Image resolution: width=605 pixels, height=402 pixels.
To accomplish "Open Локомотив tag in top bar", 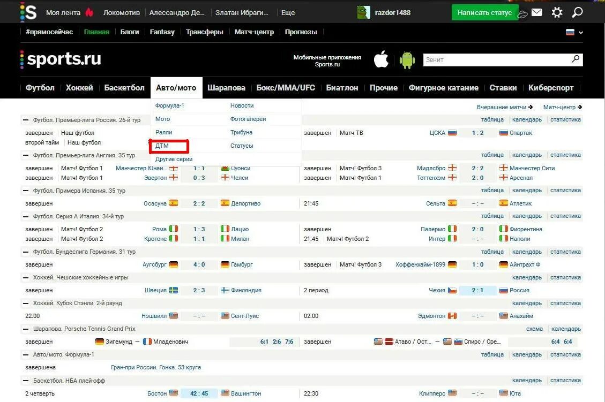I will [122, 13].
